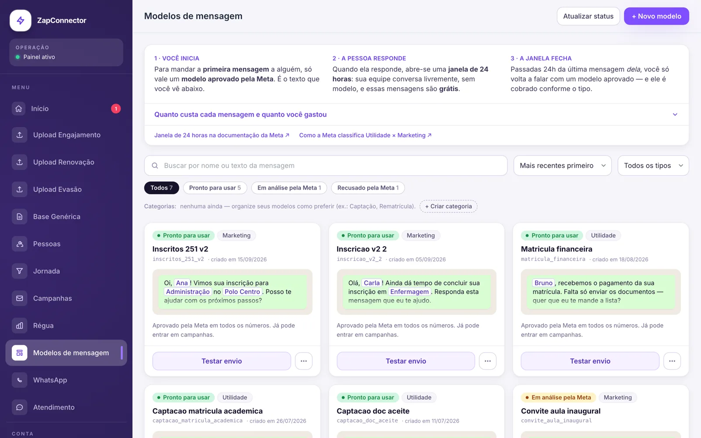The width and height of the screenshot is (701, 438).
Task: Open the Atendimento menu item
Action: pos(66,407)
